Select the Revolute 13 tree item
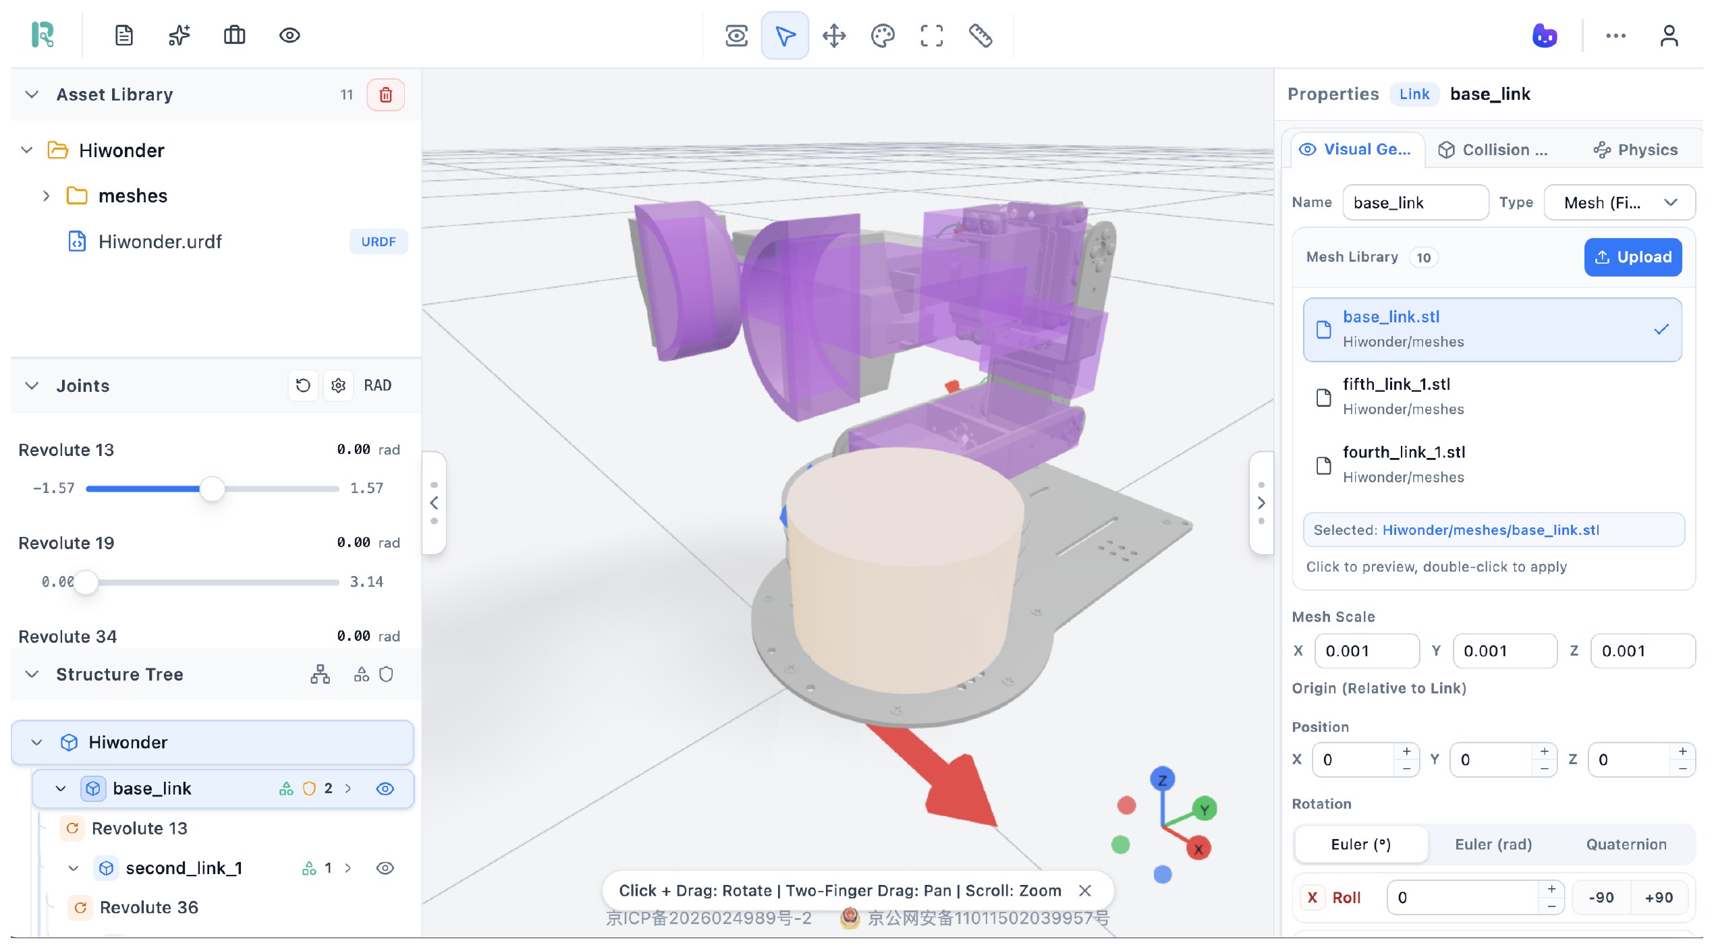1714x949 pixels. [x=139, y=828]
